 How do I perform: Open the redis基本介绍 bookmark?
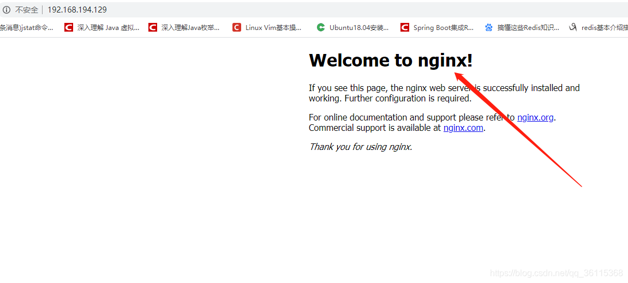599,27
